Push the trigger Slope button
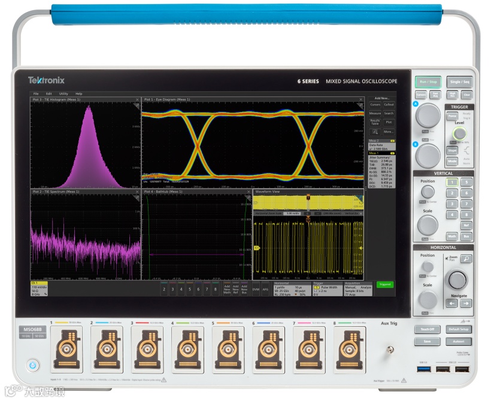 point(452,151)
